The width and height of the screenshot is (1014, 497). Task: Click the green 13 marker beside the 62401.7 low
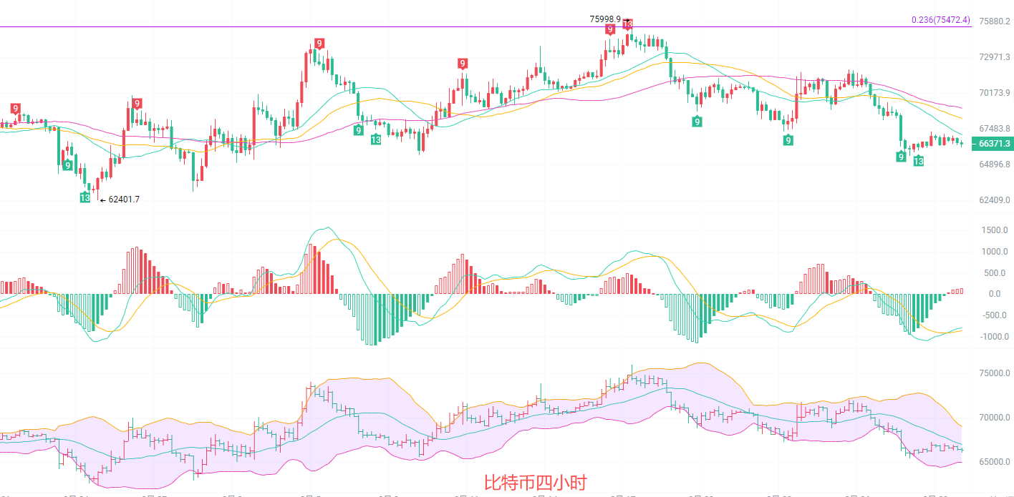86,197
